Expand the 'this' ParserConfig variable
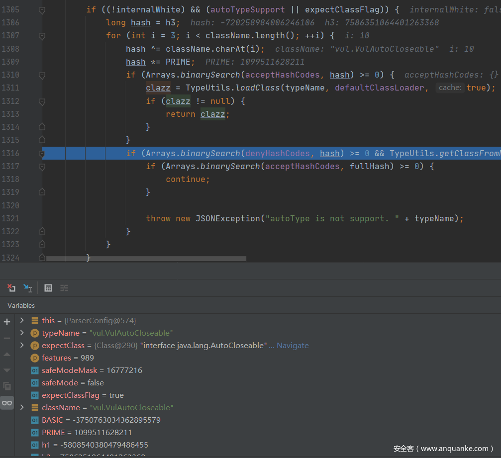The width and height of the screenshot is (501, 458). pyautogui.click(x=22, y=320)
